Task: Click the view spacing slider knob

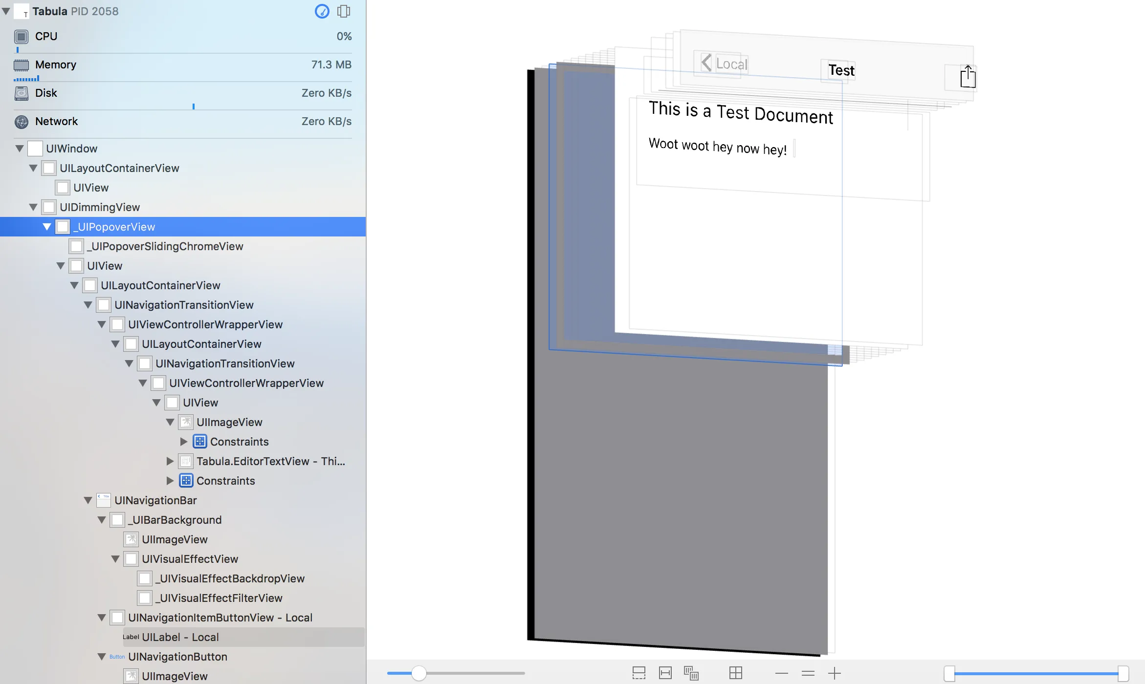Action: (418, 673)
